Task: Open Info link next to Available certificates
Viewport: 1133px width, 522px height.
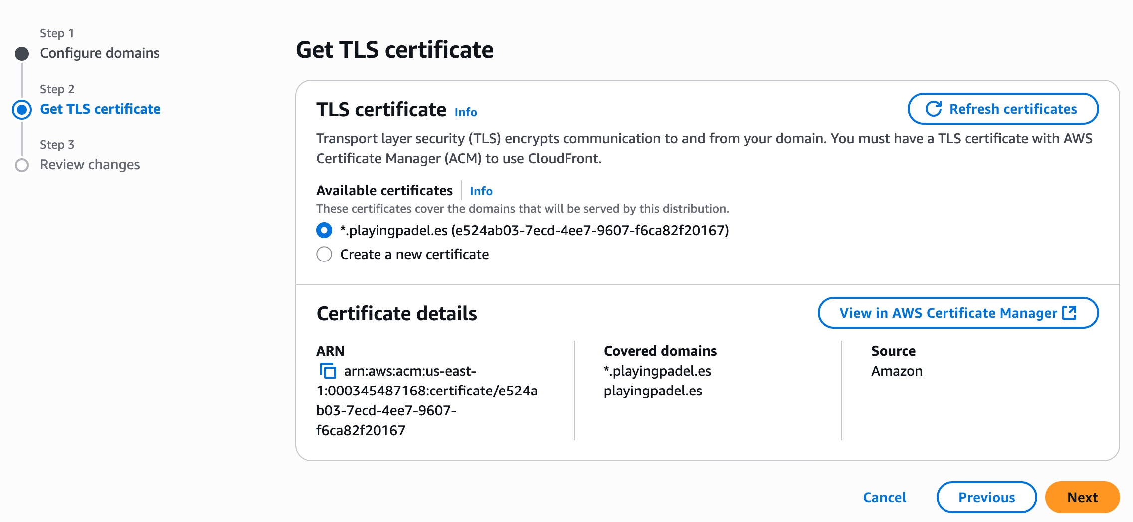Action: tap(481, 191)
